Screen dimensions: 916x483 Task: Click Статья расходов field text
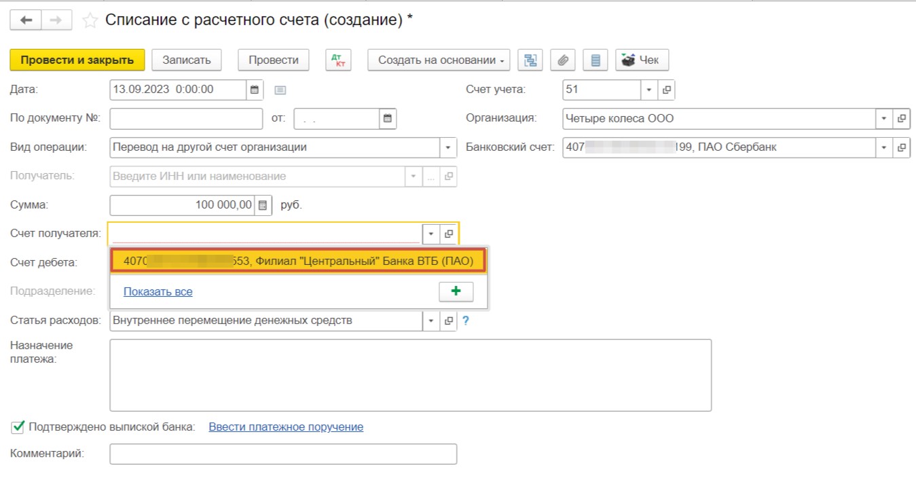(x=266, y=321)
